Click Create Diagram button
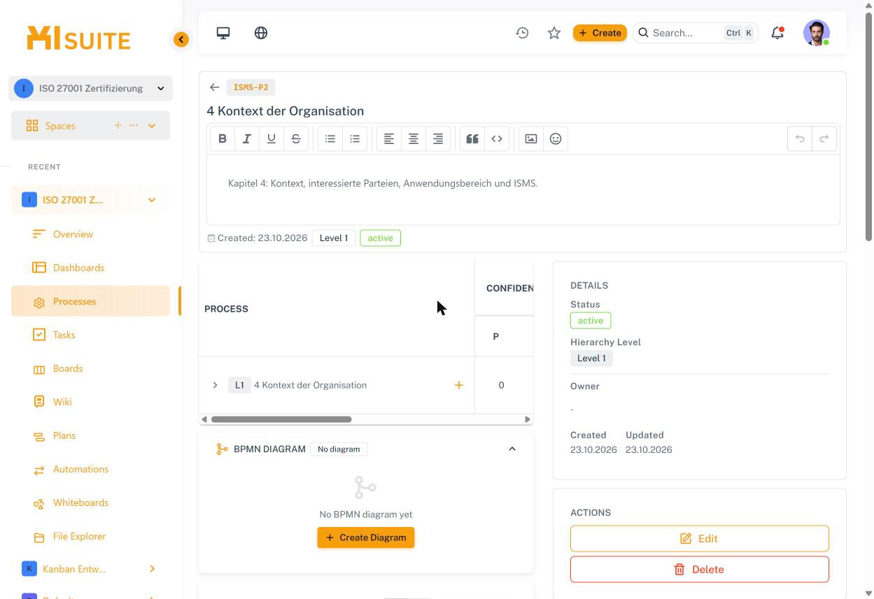The width and height of the screenshot is (874, 599). click(x=366, y=537)
